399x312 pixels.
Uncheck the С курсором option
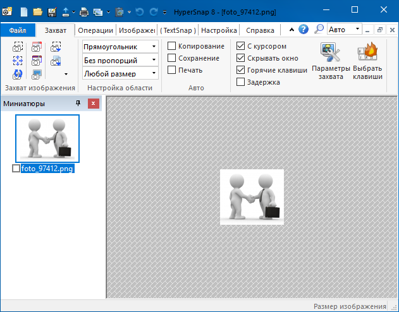[241, 46]
